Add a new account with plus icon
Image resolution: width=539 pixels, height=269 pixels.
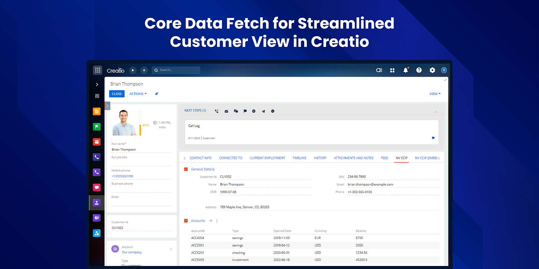click(211, 221)
